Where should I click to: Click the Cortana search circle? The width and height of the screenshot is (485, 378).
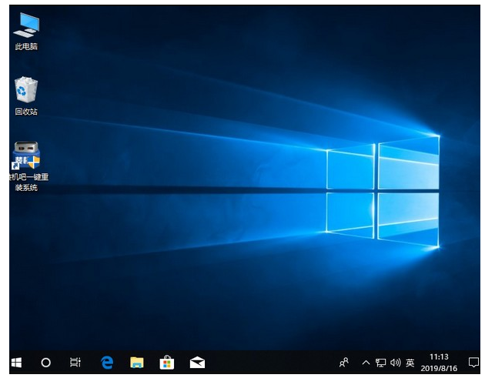(45, 362)
